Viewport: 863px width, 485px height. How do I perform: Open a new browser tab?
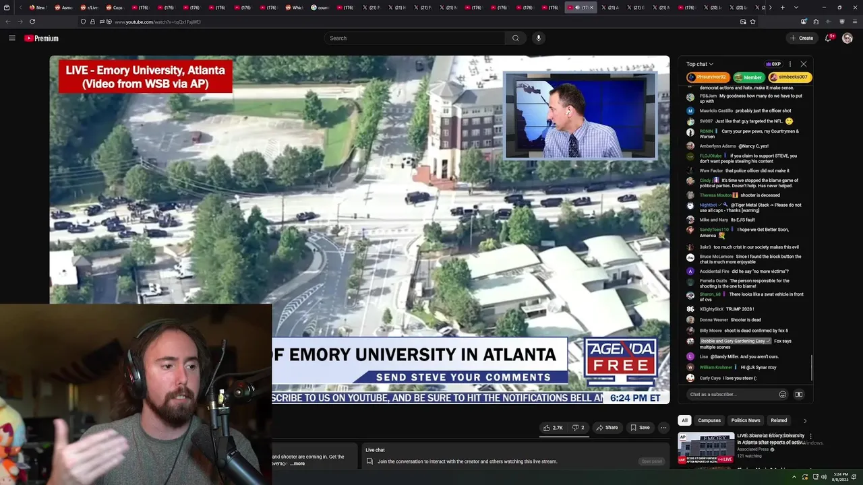coord(782,7)
